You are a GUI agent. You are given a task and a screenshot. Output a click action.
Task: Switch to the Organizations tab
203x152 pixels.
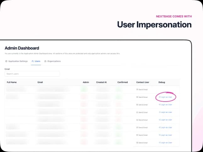[52, 61]
